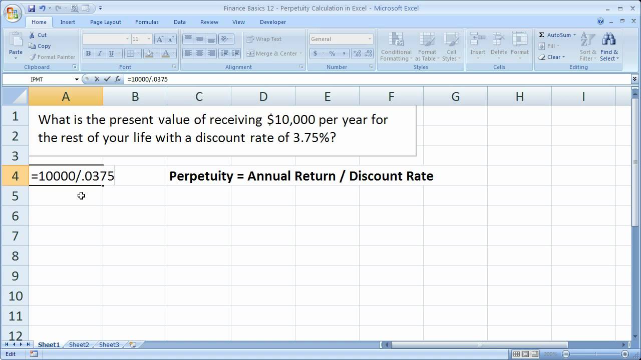Screen dimensions: 641x360
Task: Save the workbook from Quick Access Toolbar
Action: [32, 8]
